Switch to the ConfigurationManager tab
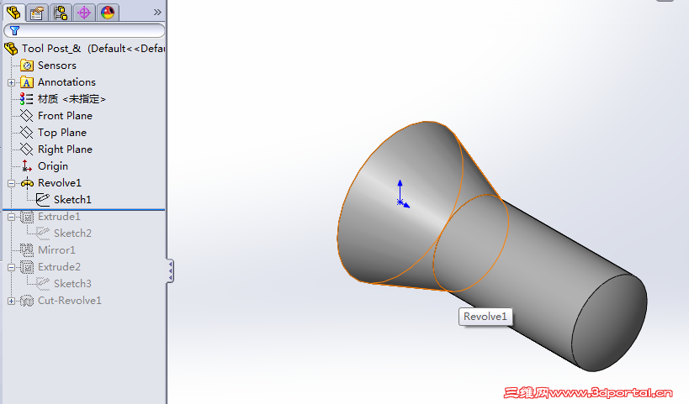The height and width of the screenshot is (404, 689). pos(61,13)
